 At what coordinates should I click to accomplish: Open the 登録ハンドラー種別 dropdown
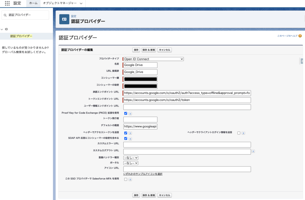click(x=131, y=158)
